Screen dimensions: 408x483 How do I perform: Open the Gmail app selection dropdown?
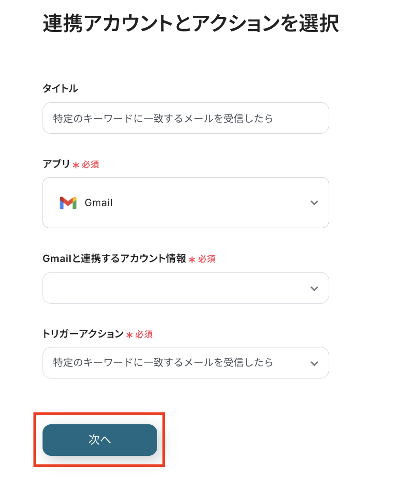(x=185, y=203)
